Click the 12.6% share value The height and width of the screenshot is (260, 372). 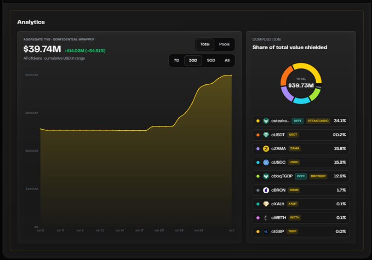pyautogui.click(x=340, y=176)
